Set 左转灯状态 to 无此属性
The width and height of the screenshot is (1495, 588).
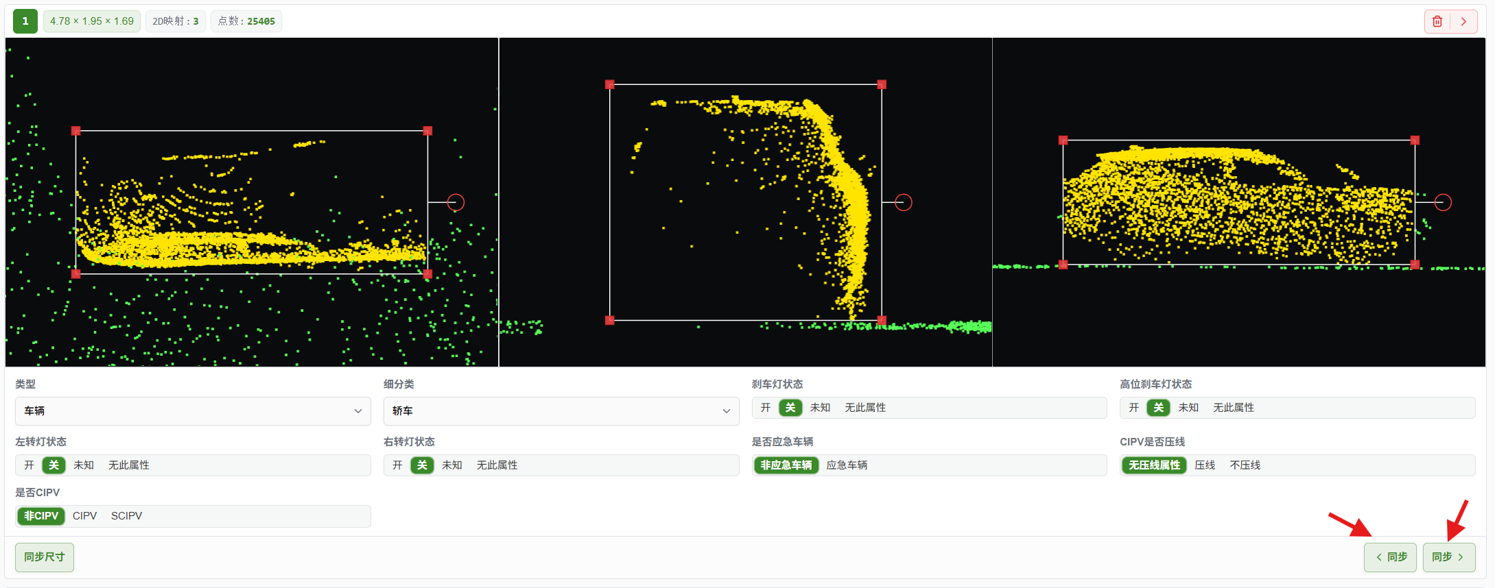(x=129, y=465)
